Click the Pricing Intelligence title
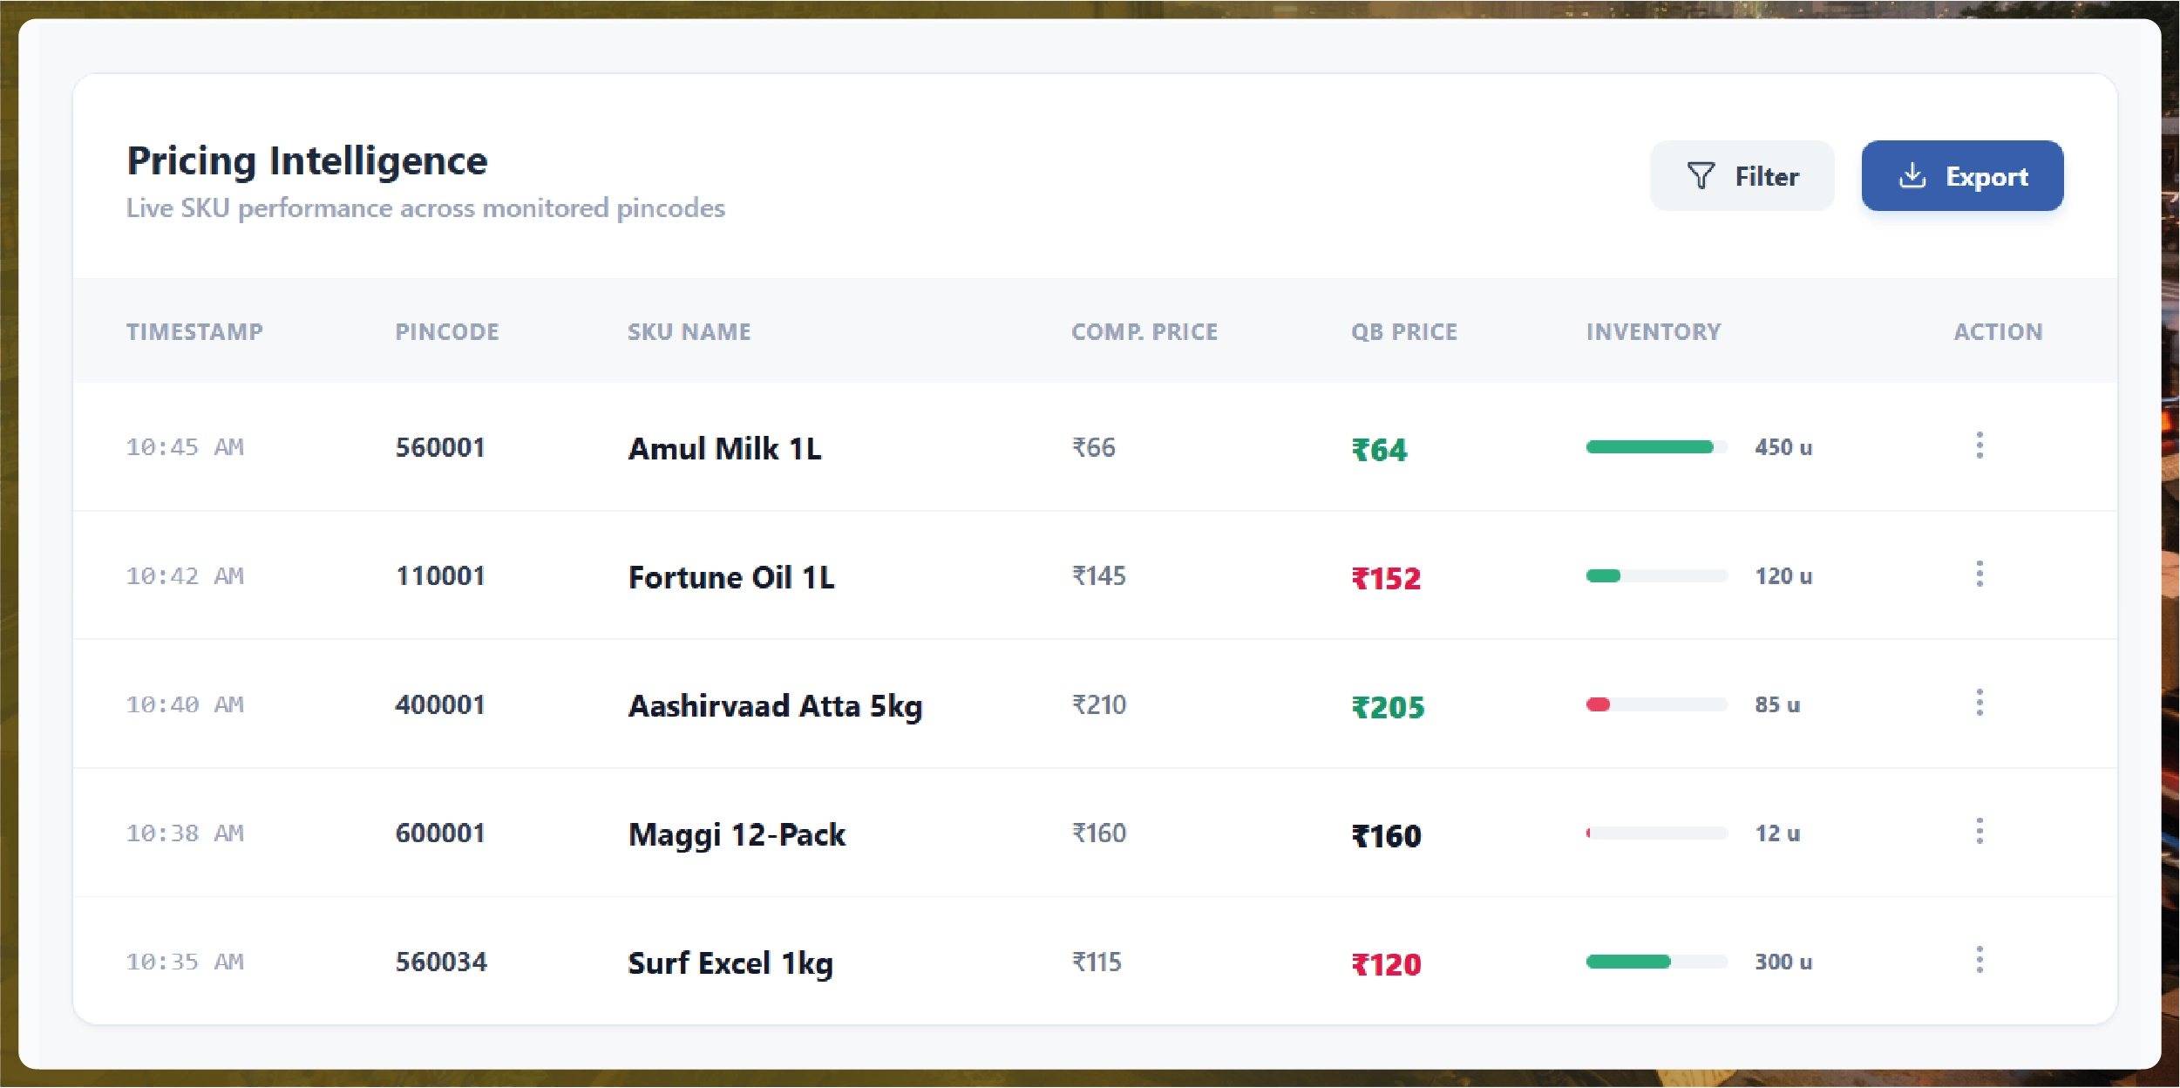 pos(307,160)
